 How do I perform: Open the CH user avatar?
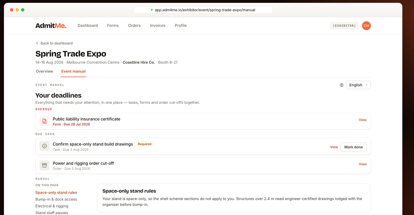(366, 26)
